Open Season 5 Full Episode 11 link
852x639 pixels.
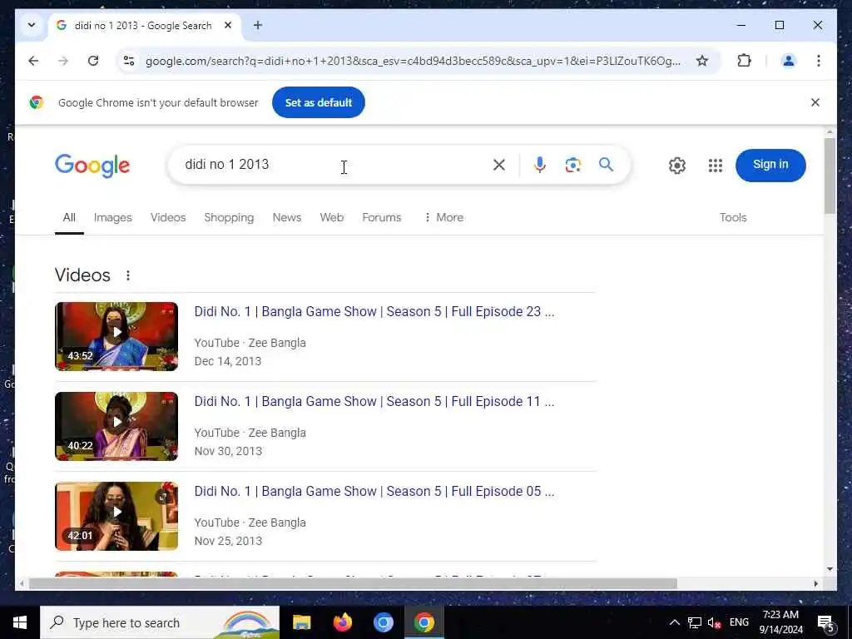pos(374,401)
